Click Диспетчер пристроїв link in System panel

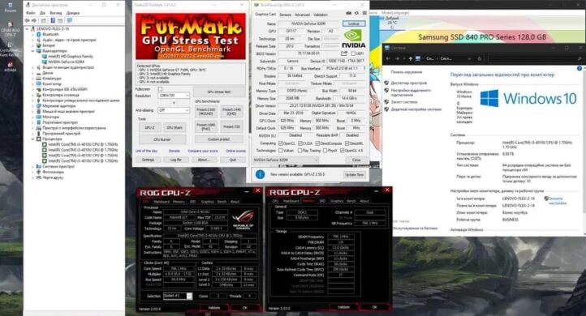[409, 83]
